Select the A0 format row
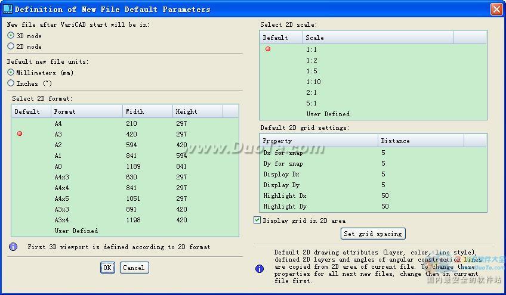 [x=125, y=166]
